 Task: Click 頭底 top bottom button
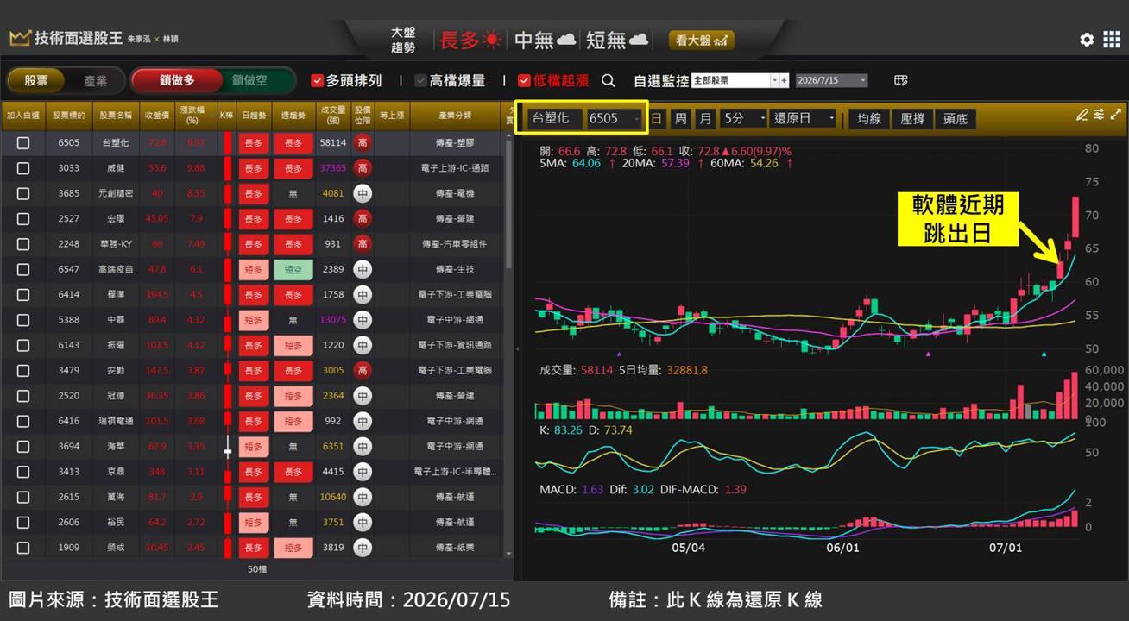coord(956,118)
